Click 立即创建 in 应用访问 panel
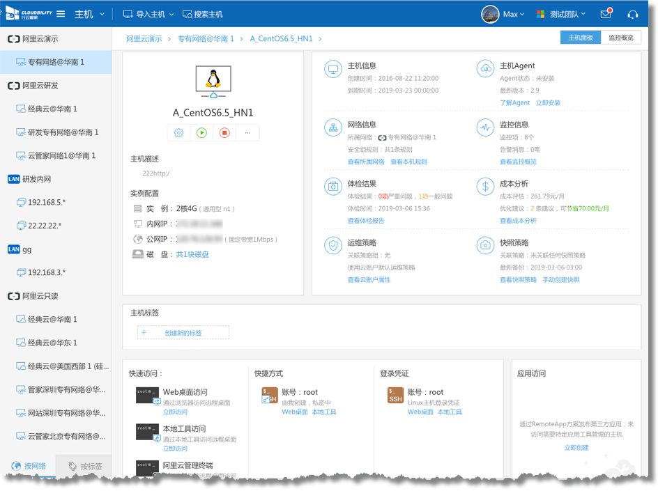The width and height of the screenshot is (658, 491). (x=576, y=448)
